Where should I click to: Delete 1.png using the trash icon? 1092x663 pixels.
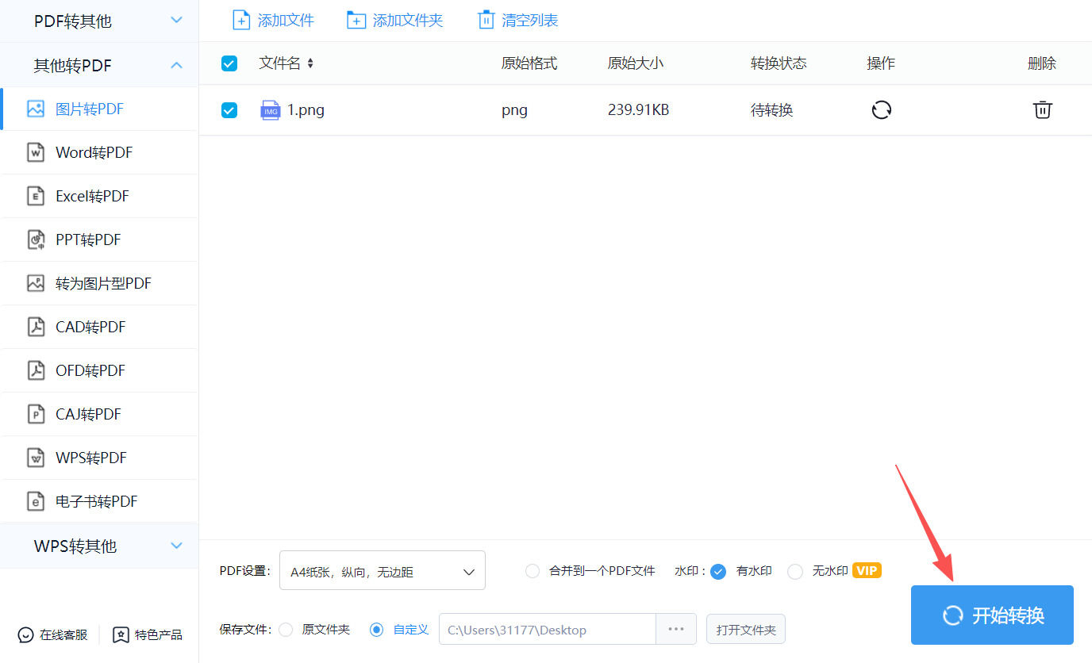tap(1042, 110)
